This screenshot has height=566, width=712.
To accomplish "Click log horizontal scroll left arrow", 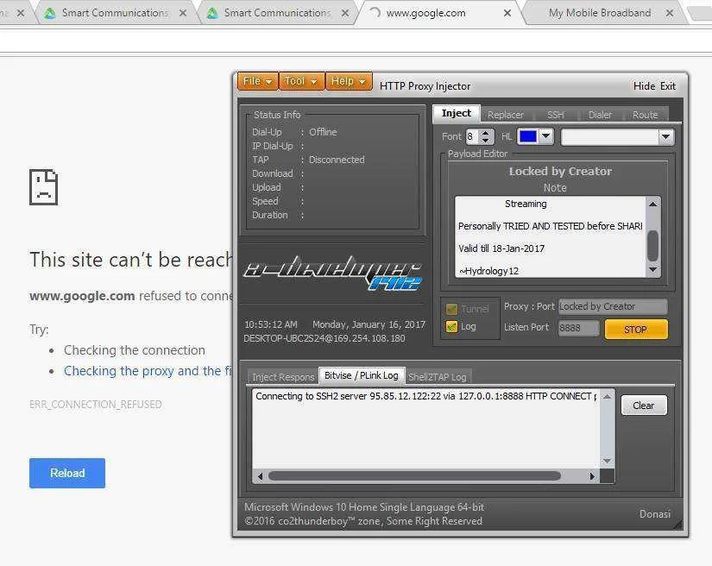I will (260, 476).
